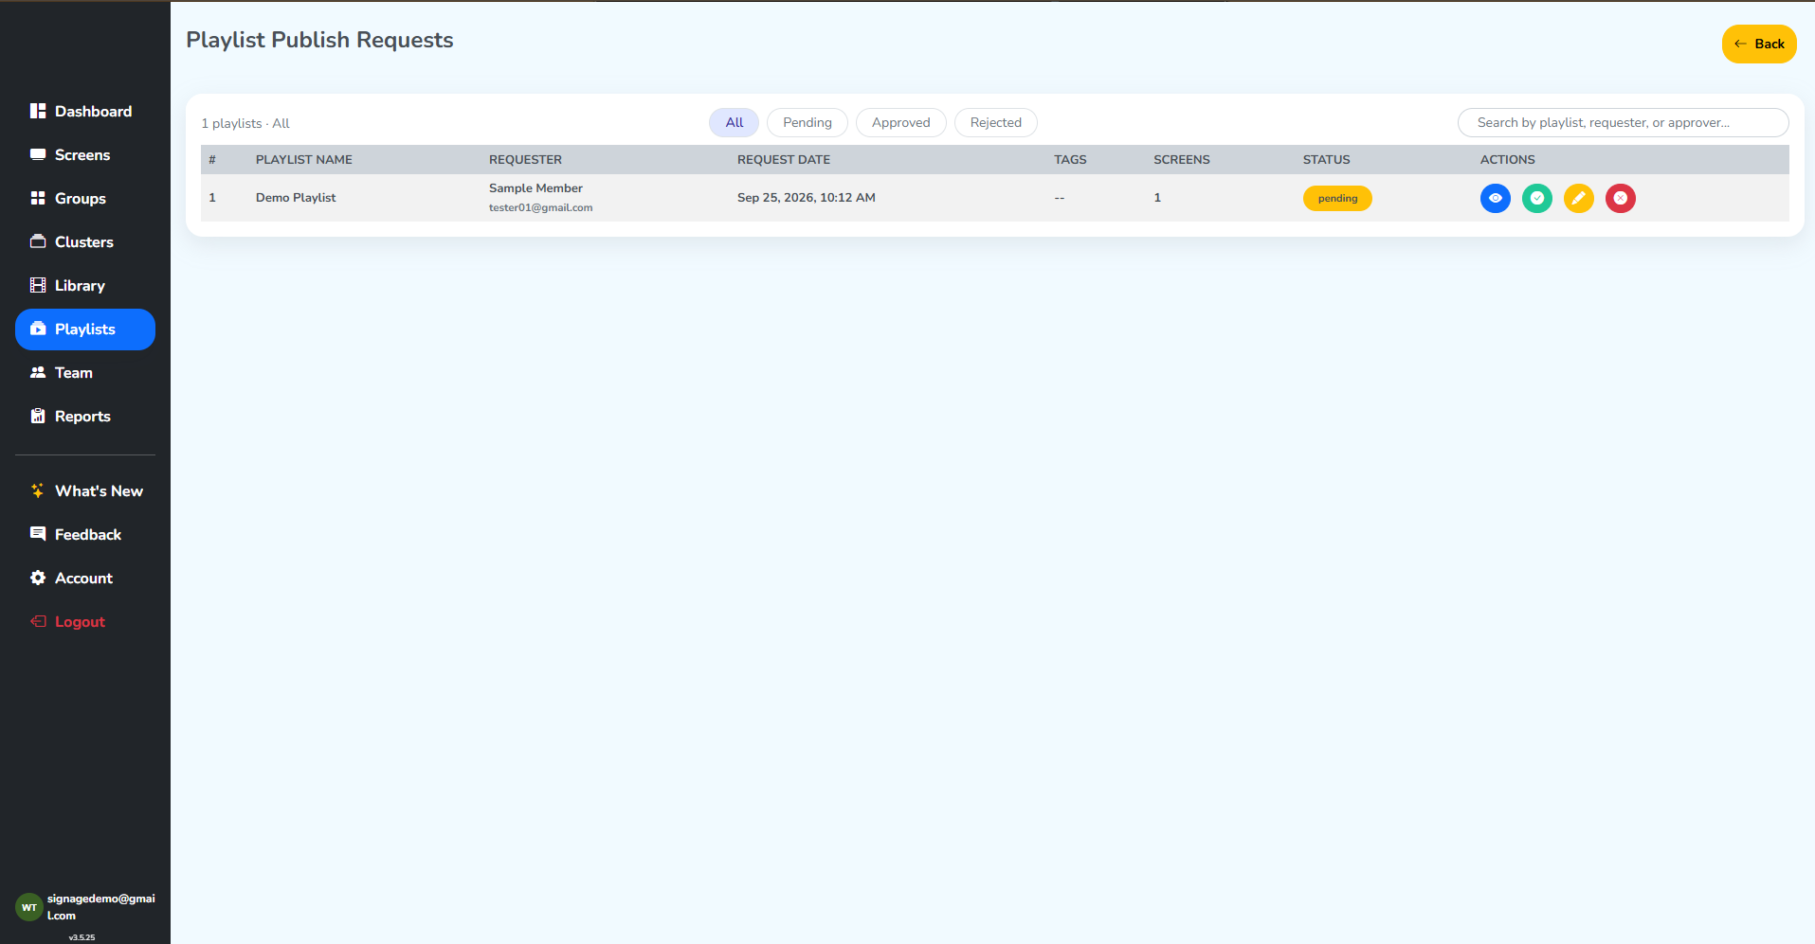This screenshot has width=1815, height=944.
Task: Click the Groups grid icon
Action: tap(38, 198)
